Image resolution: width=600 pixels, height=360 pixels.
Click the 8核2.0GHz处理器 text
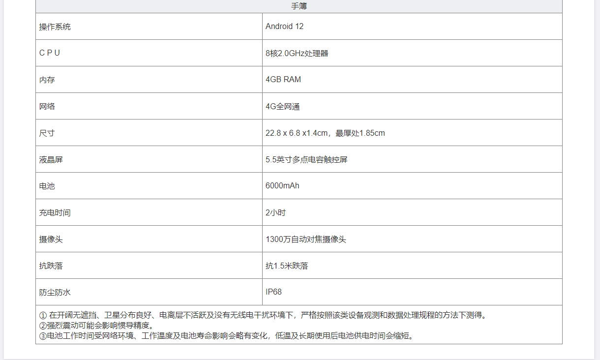click(x=297, y=53)
